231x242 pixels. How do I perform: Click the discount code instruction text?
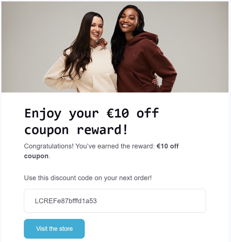point(88,178)
